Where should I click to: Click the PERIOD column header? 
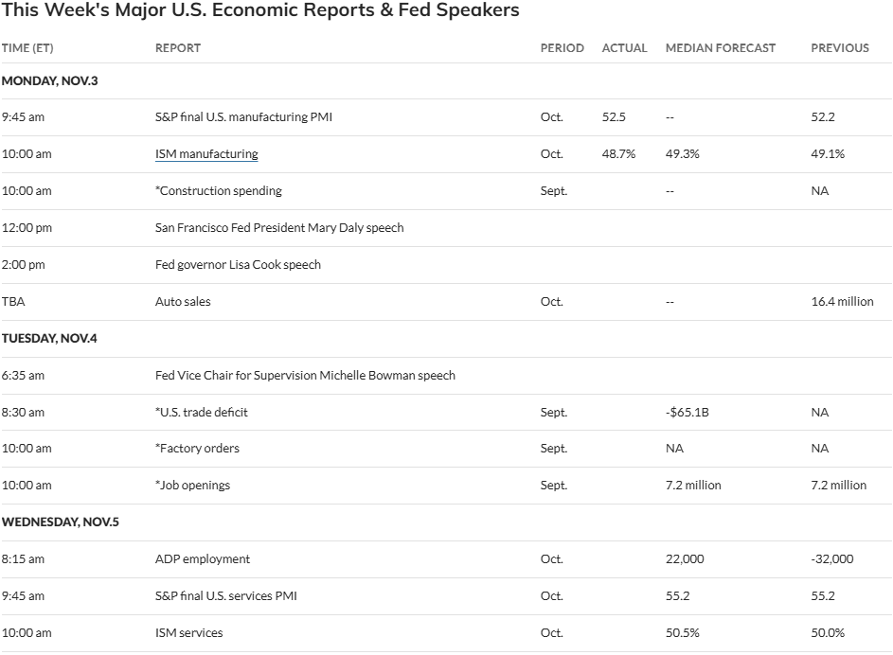pos(562,48)
